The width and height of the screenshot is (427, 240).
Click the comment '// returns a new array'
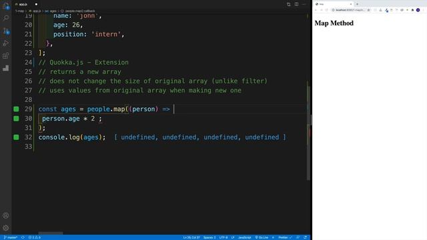coord(80,72)
